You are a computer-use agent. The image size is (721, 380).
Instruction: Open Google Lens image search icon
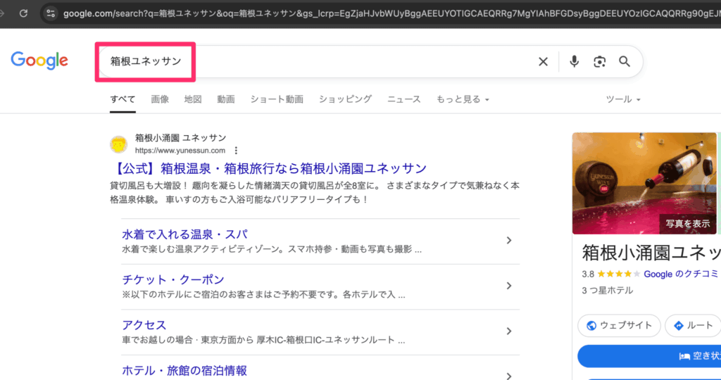[599, 62]
